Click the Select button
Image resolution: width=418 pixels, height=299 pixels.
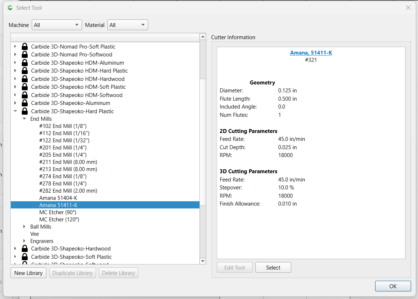click(x=273, y=268)
